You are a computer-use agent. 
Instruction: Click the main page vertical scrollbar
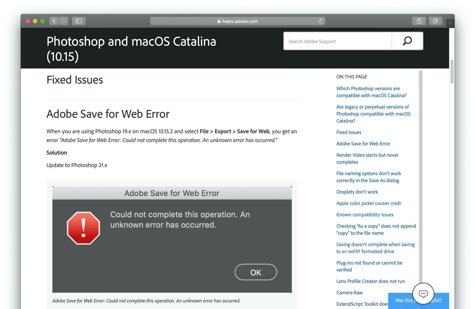pos(452,71)
